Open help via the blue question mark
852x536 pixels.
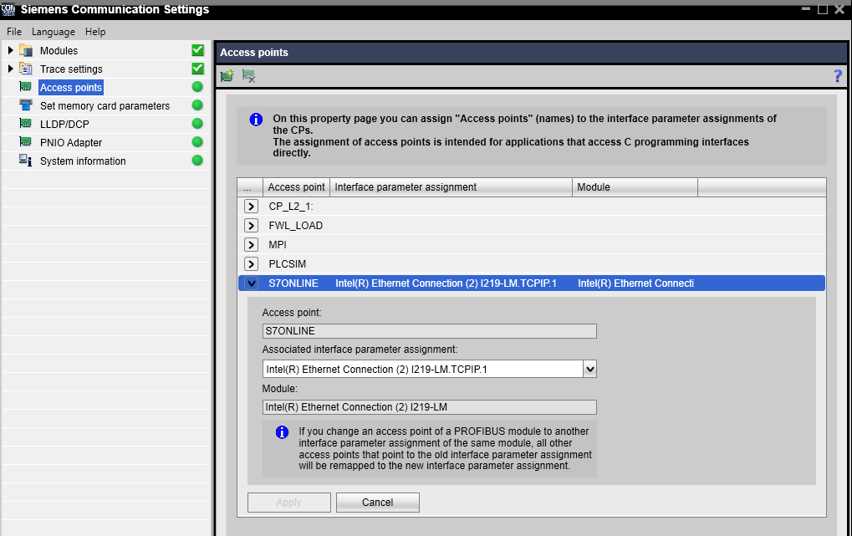838,76
